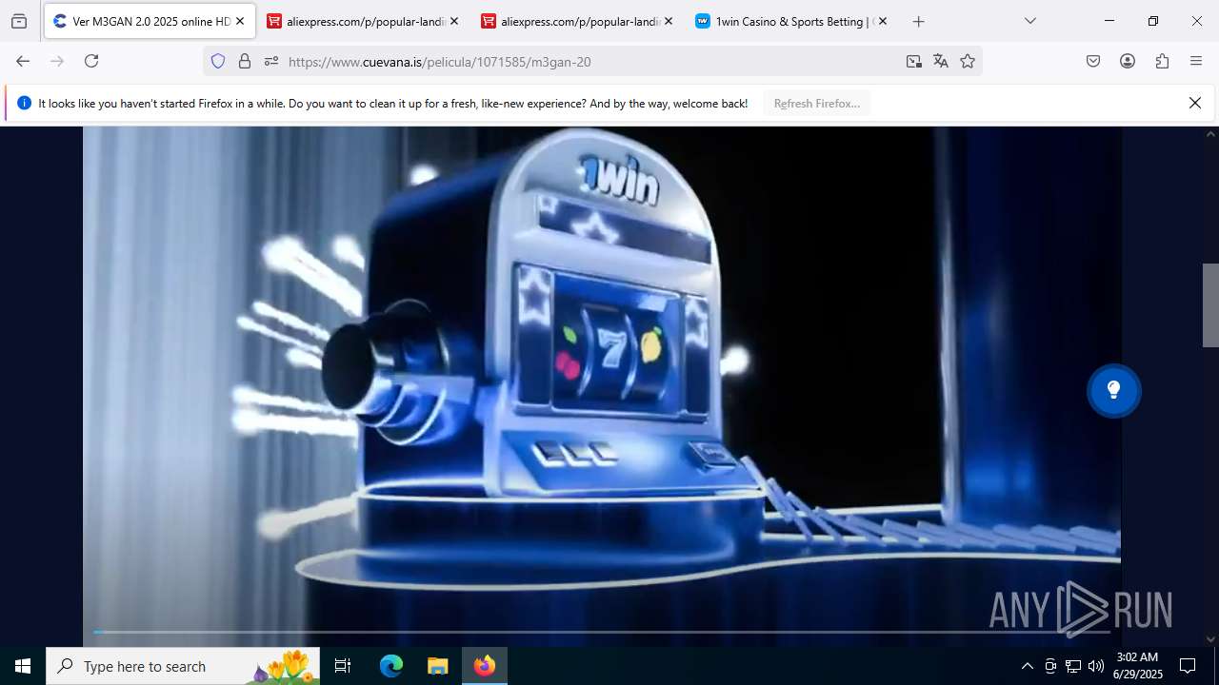The image size is (1219, 685).
Task: Switch to the aliexpress tab beside the M3GAN tab
Action: coord(364,21)
